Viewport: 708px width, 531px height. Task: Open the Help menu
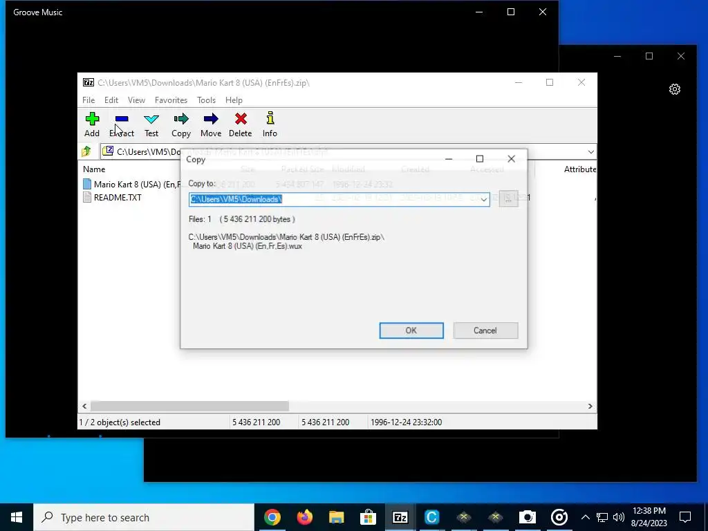coord(234,100)
